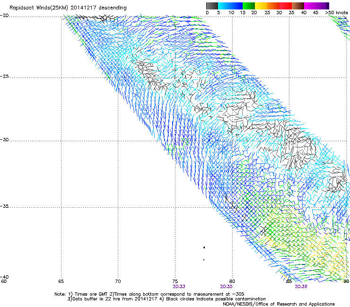The height and width of the screenshot is (307, 350).
Task: Click the upper black contamination circle marker
Action: [204, 247]
